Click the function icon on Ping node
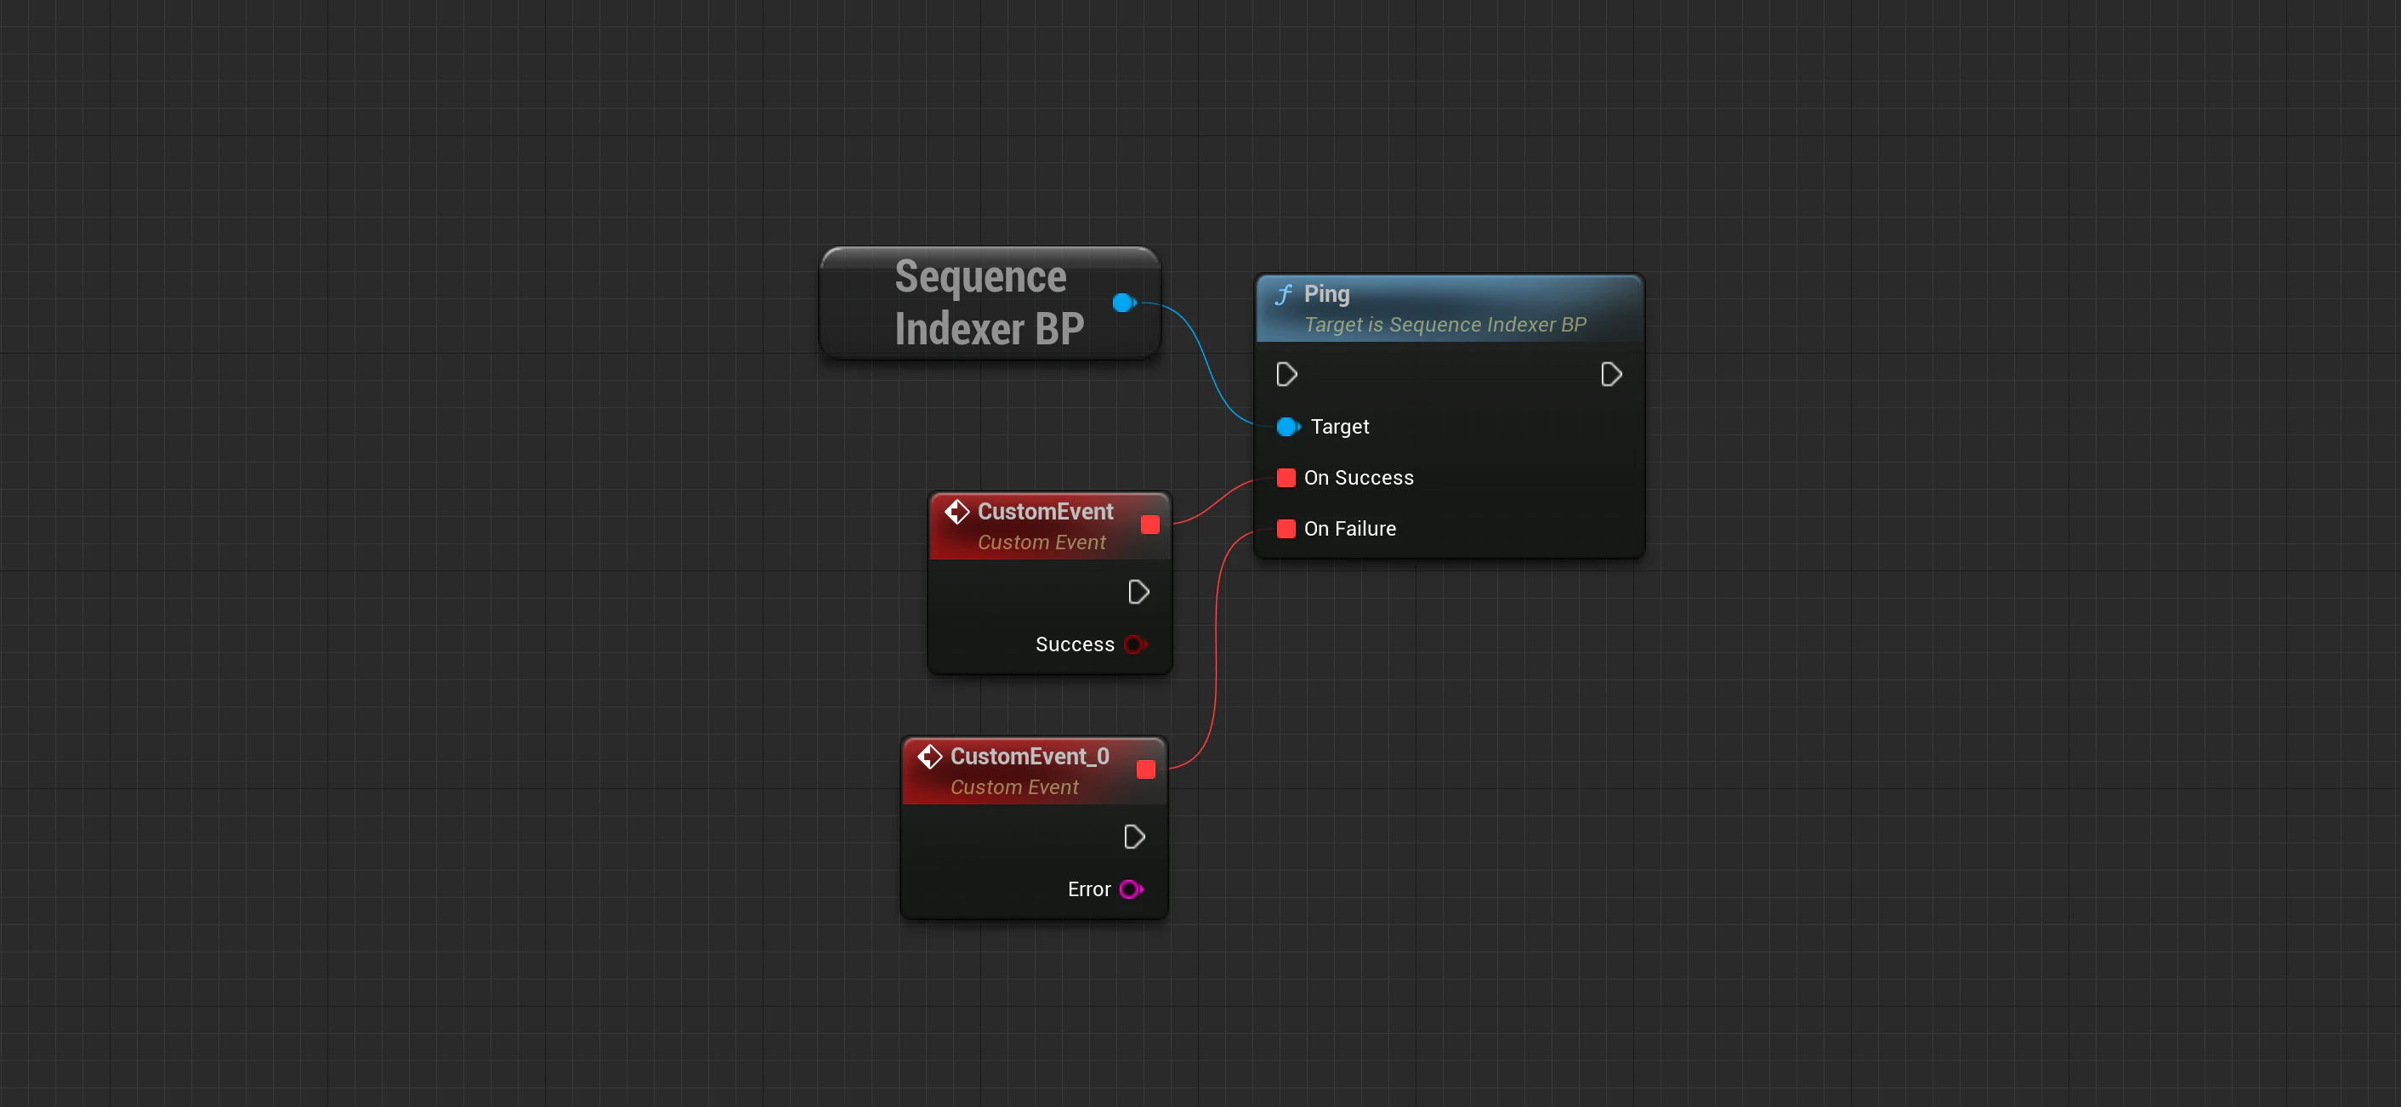The image size is (2401, 1107). point(1284,294)
